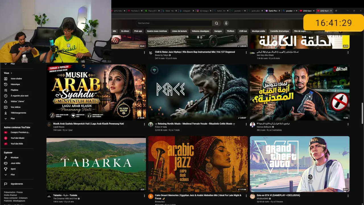The height and width of the screenshot is (205, 364).
Task: Open the Droits d'auteur footer link
Action: [x=11, y=195]
